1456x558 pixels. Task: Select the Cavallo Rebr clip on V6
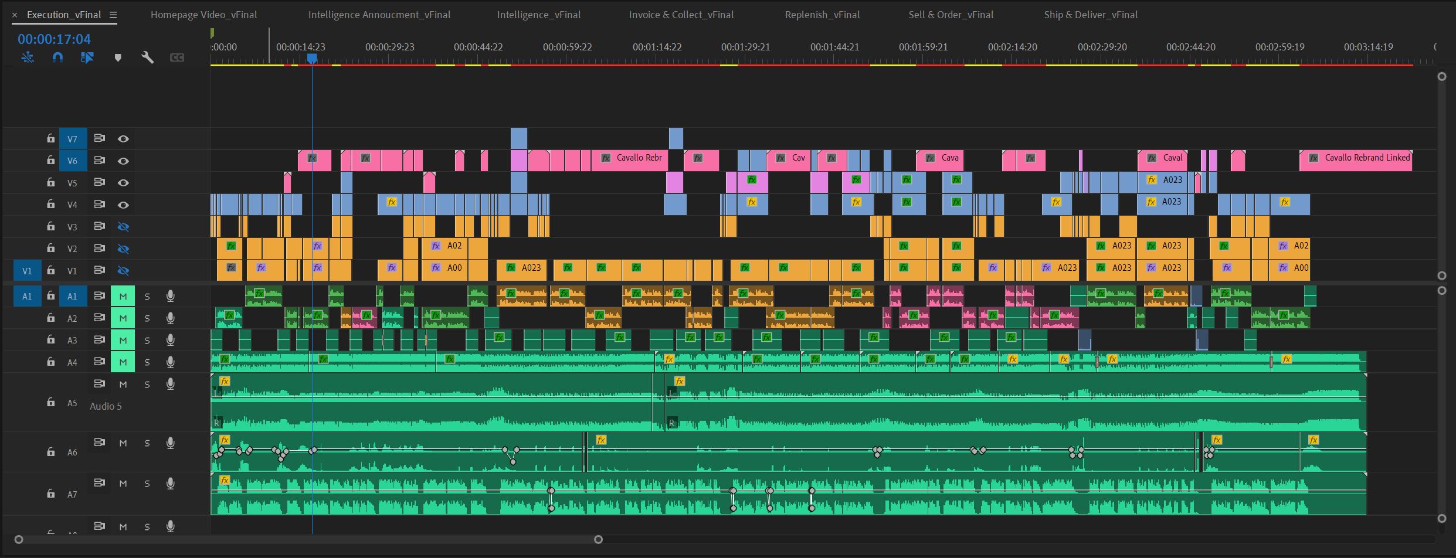pos(630,161)
